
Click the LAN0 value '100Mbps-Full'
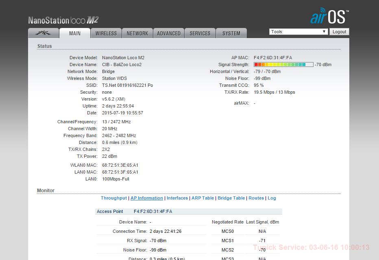[115, 179]
